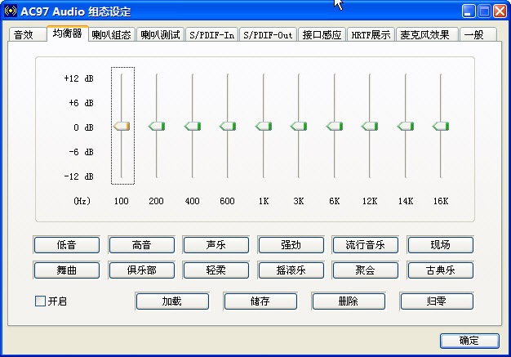Select the S/PDIF-Out tab
The image size is (511, 357).
(269, 35)
